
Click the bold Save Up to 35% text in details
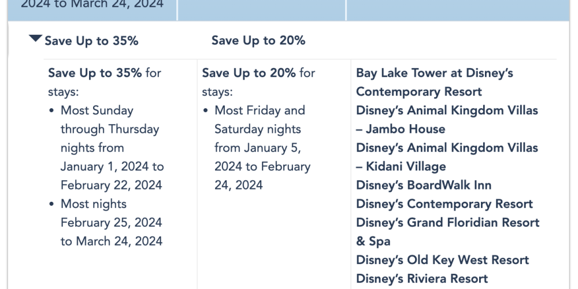tap(95, 73)
